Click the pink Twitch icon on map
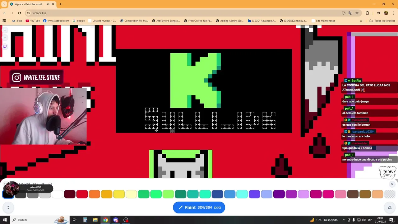Image resolution: width=398 pixels, height=224 pixels. [x=5, y=46]
